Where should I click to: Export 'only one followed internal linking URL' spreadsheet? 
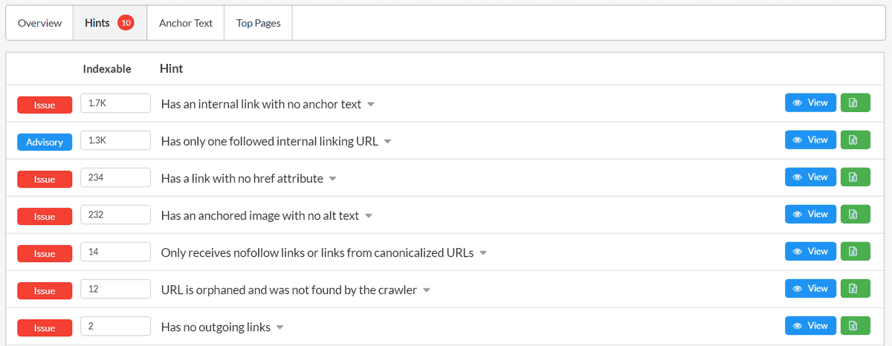pyautogui.click(x=855, y=140)
